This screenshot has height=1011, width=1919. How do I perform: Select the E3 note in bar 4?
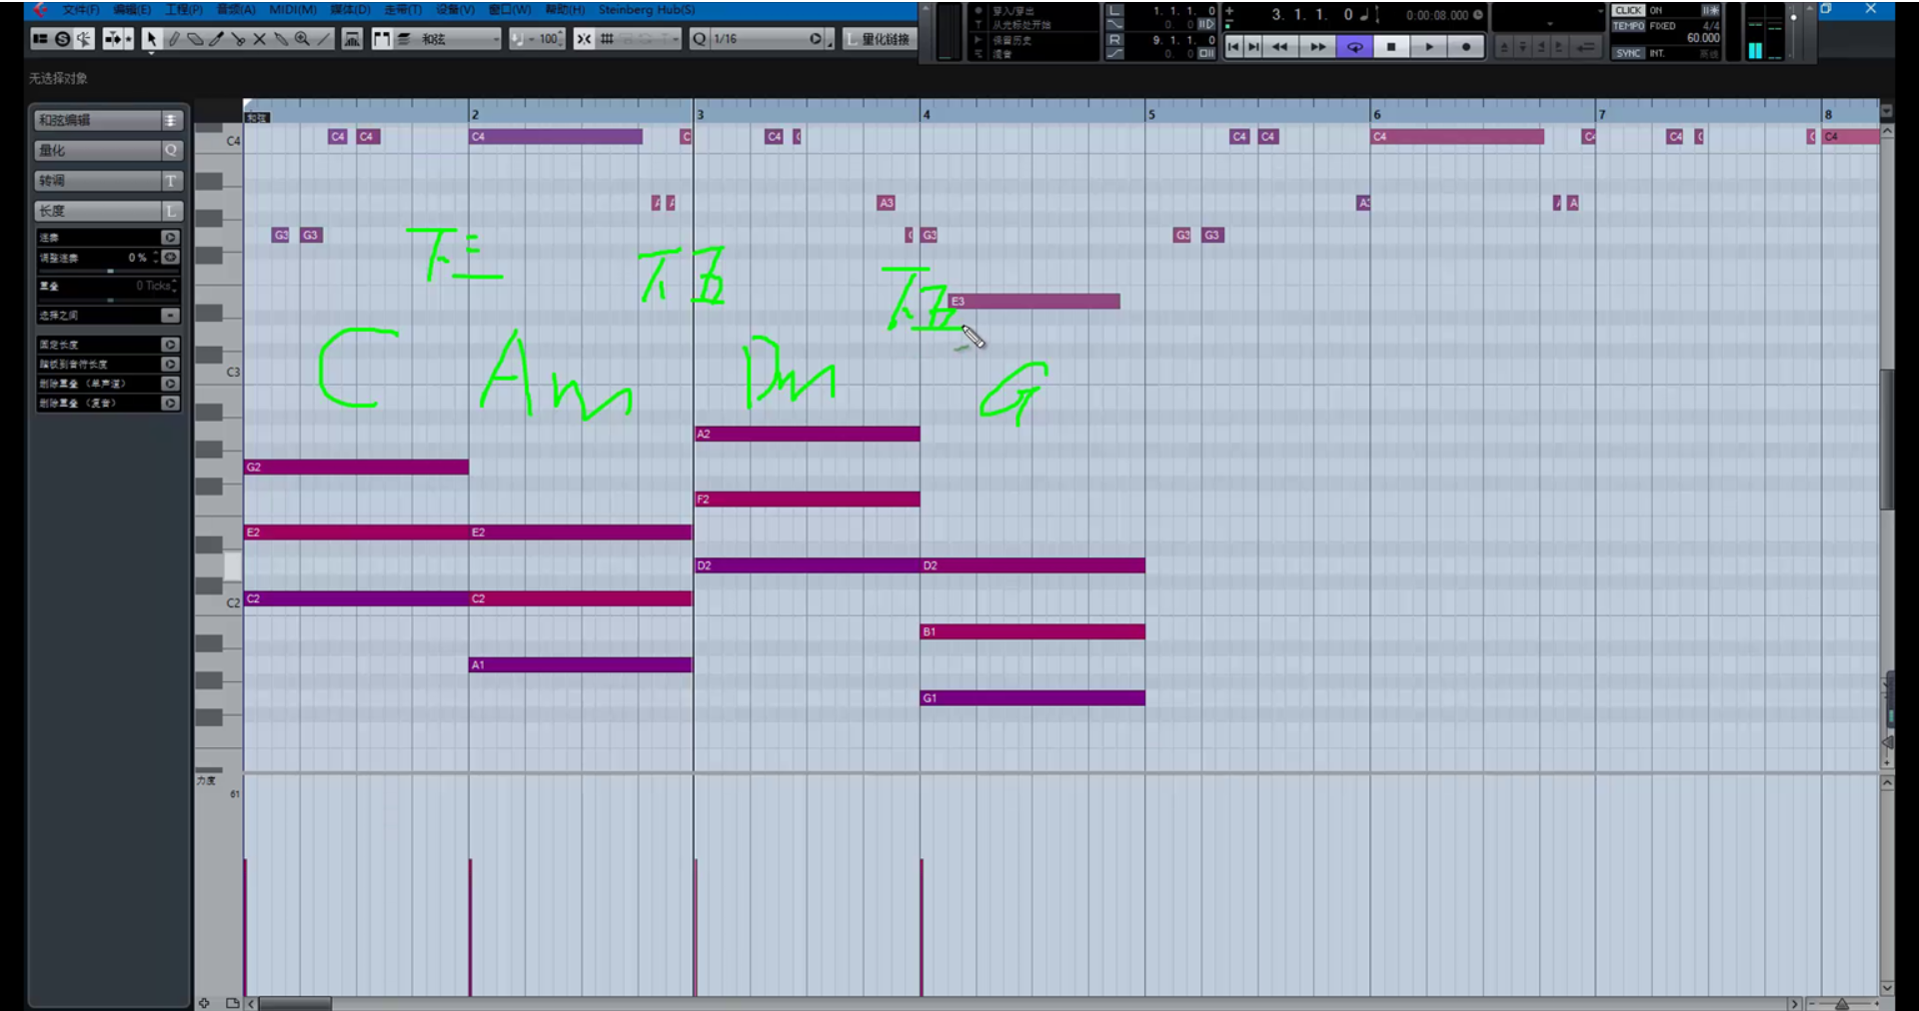tap(1034, 301)
